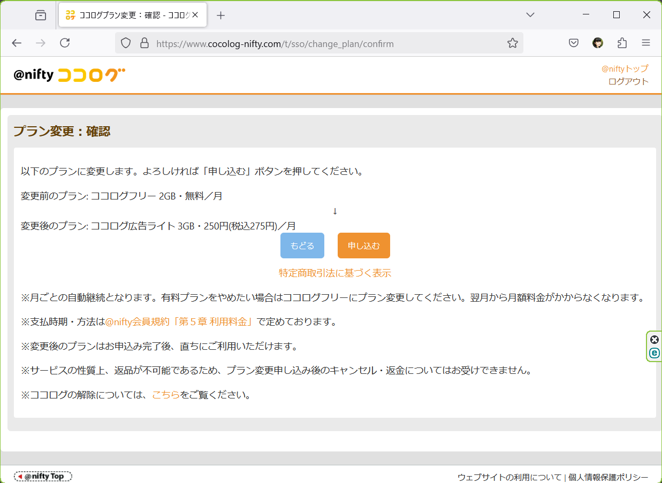662x483 pixels.
Task: Reload the current page
Action: pos(65,43)
